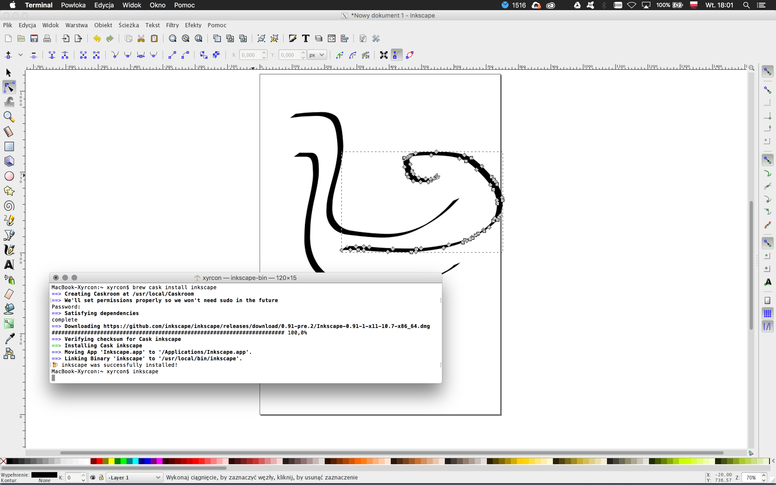Screen dimensions: 776x485
Task: Click the Terminal window title bar
Action: [246, 278]
